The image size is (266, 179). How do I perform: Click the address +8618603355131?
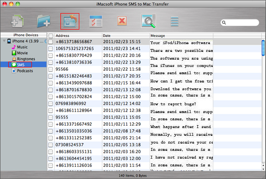point(74,152)
